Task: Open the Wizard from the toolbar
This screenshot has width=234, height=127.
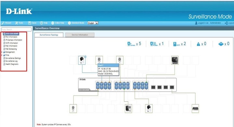Action: [6, 23]
